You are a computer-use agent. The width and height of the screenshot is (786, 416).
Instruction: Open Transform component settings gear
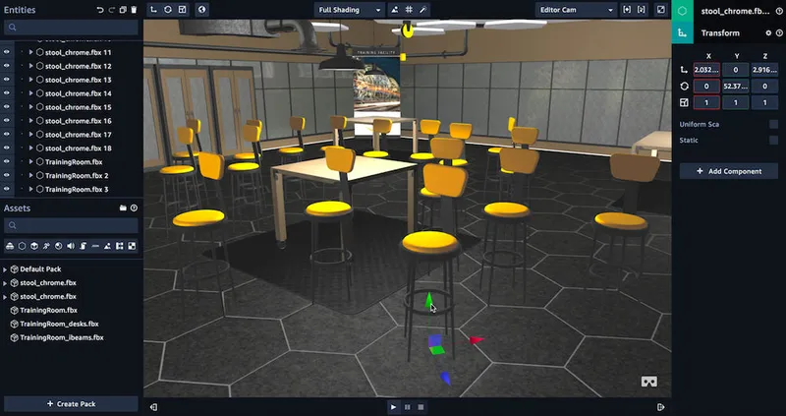[768, 33]
